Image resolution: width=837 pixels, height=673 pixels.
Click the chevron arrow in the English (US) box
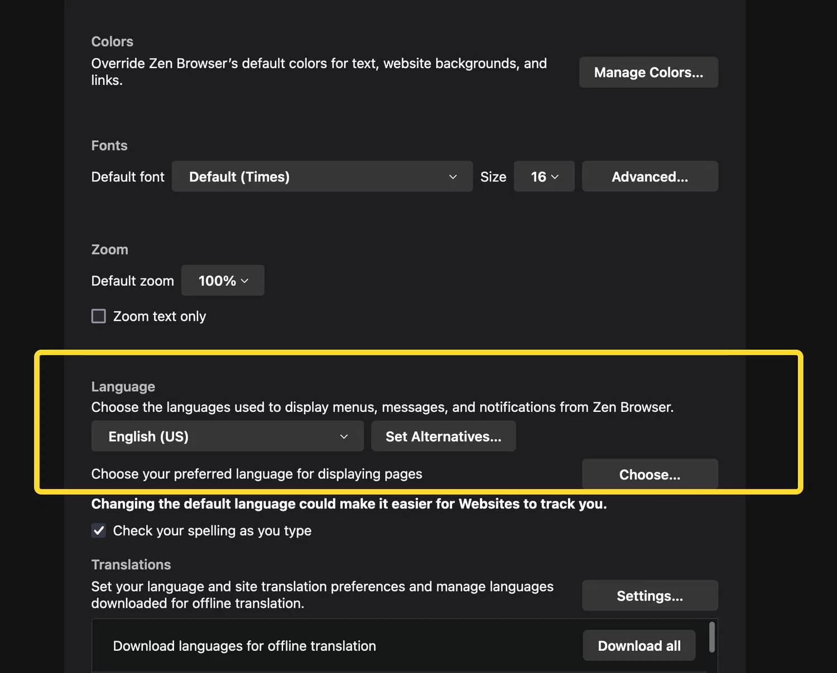(344, 436)
